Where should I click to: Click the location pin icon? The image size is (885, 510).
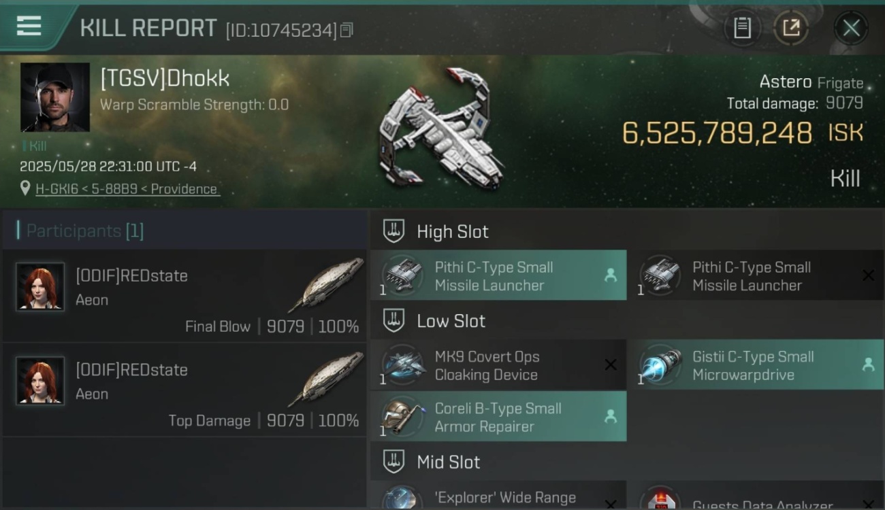point(25,188)
